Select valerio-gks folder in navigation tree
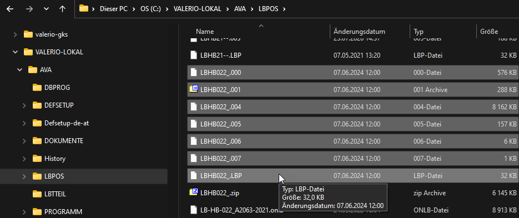The image size is (519, 218). pyautogui.click(x=51, y=34)
